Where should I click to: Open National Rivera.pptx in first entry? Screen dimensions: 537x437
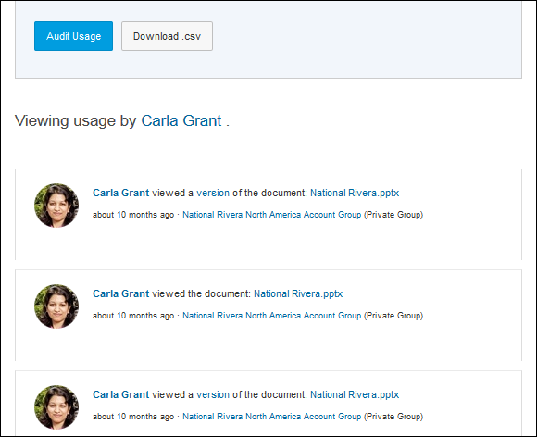355,193
